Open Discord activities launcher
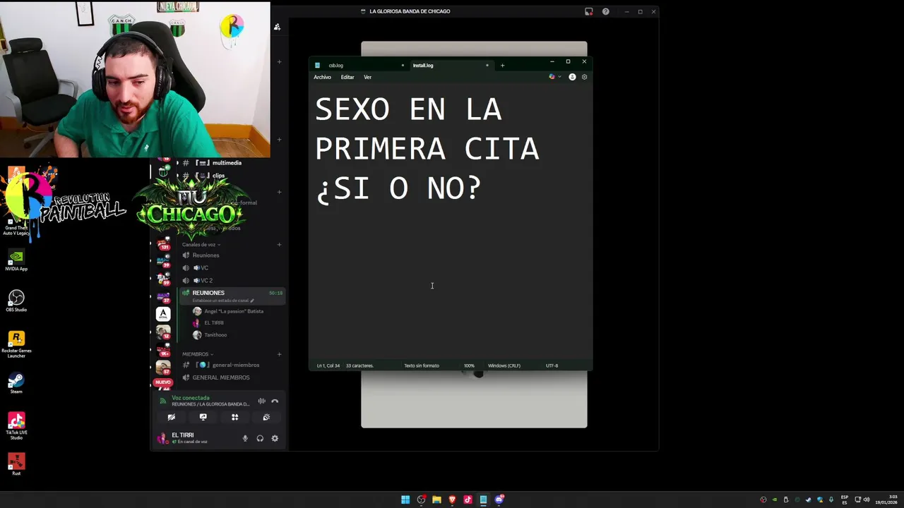The width and height of the screenshot is (904, 508). (234, 417)
